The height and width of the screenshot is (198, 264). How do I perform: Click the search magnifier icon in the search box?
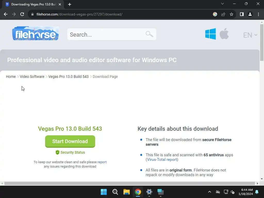point(149,34)
